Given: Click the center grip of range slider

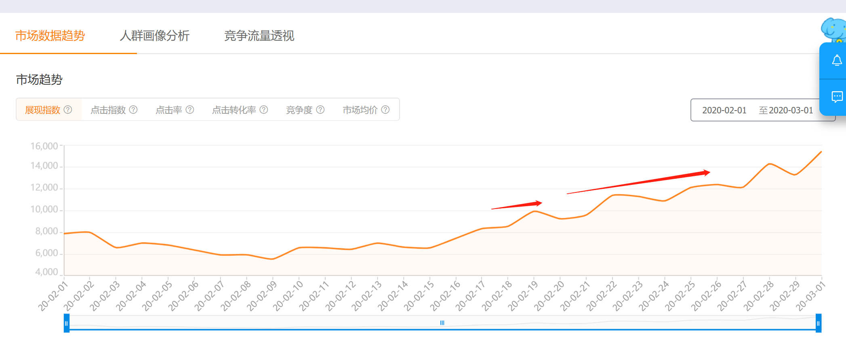Looking at the screenshot, I should pyautogui.click(x=442, y=323).
